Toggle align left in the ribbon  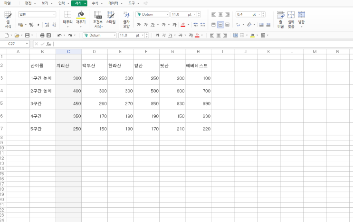[x=213, y=15]
